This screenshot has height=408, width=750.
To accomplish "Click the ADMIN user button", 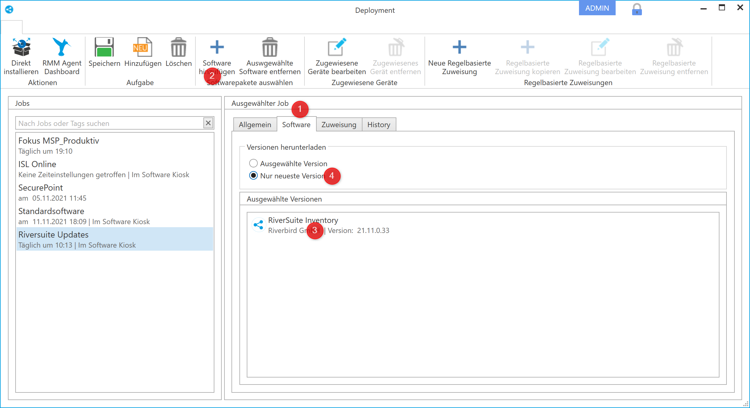I will pyautogui.click(x=597, y=8).
